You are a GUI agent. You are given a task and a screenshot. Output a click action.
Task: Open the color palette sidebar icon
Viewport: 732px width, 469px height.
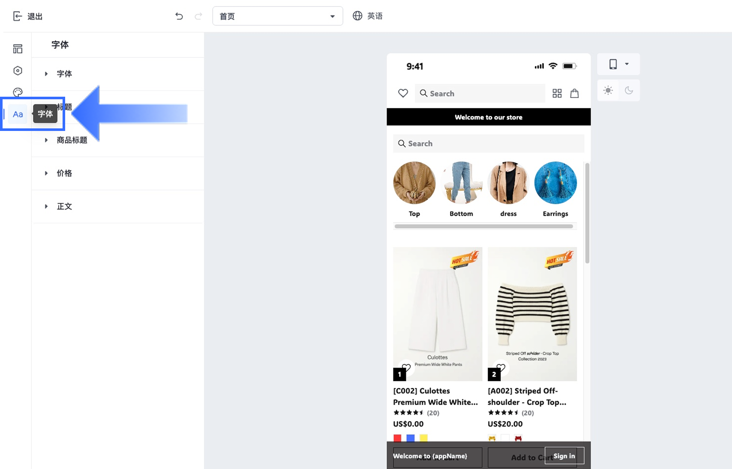pos(18,92)
